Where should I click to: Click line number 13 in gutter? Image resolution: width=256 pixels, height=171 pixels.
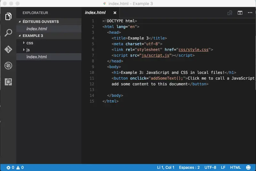[92, 90]
